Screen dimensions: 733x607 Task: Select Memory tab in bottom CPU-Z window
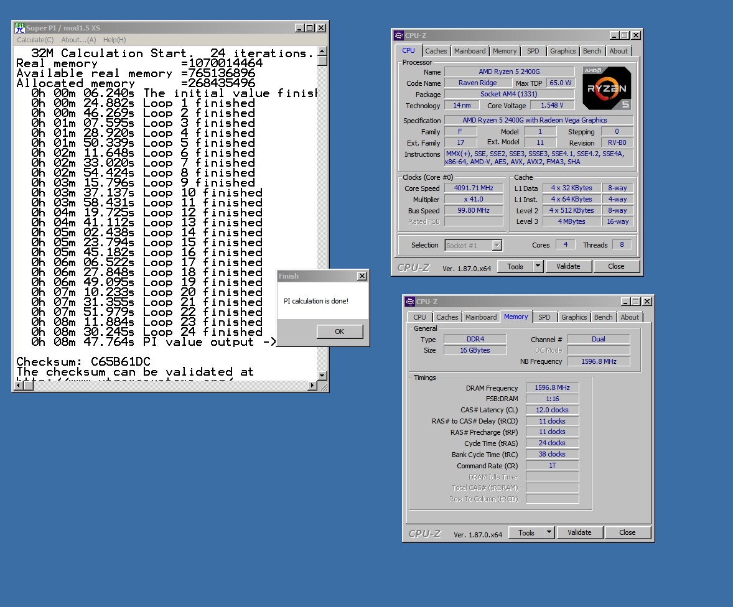516,317
